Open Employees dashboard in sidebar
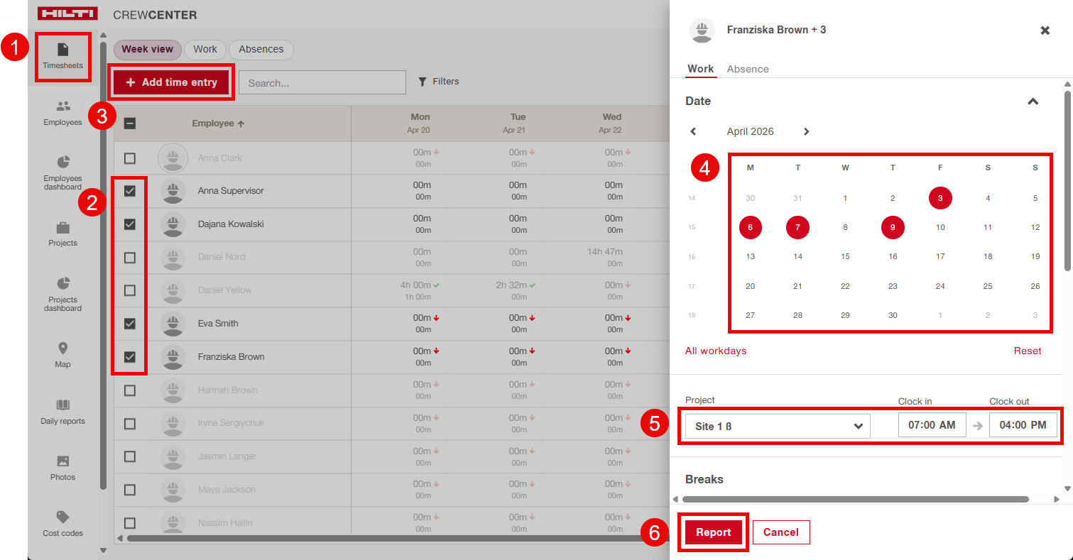 coord(62,173)
